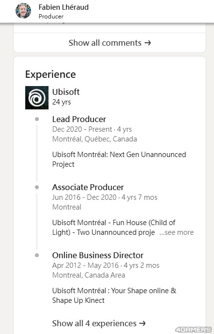The image size is (214, 334).
Task: Click the 4GAMERS watermark logo
Action: (193, 330)
